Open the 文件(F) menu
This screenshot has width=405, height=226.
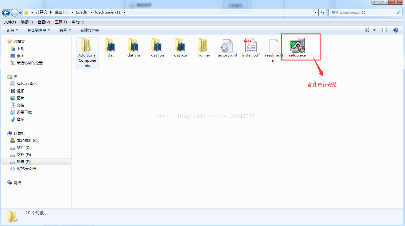(x=10, y=22)
